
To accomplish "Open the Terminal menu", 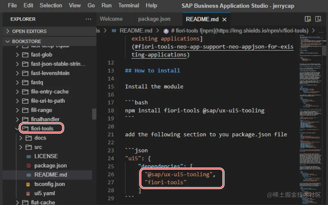I will [129, 5].
